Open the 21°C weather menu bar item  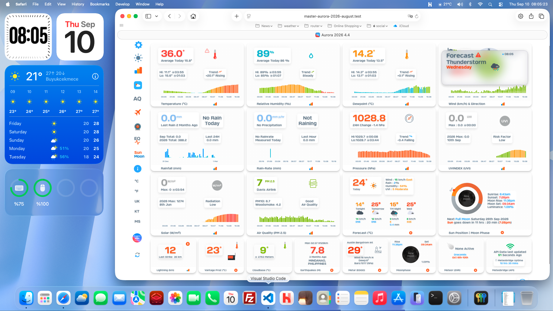(445, 4)
